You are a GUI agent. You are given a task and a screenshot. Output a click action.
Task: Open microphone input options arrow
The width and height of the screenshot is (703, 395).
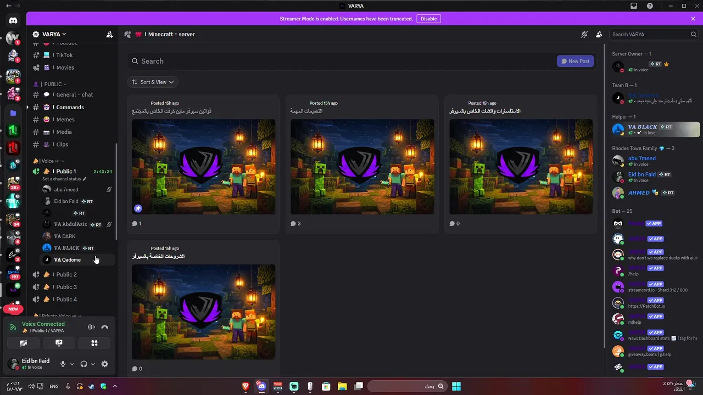pos(72,364)
